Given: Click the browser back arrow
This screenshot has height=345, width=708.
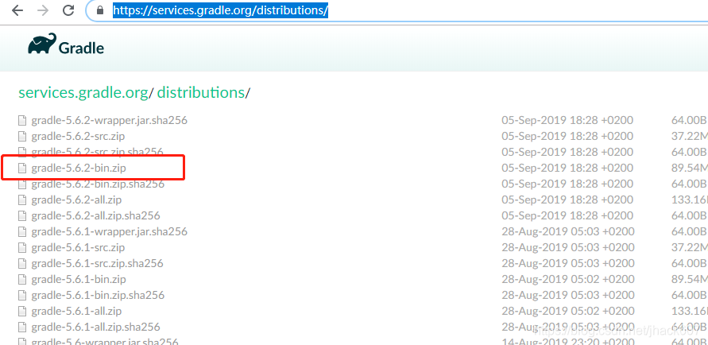Looking at the screenshot, I should [17, 11].
